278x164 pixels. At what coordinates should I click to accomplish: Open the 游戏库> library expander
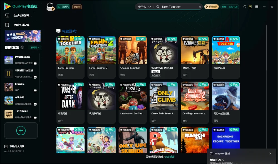coord(34,47)
